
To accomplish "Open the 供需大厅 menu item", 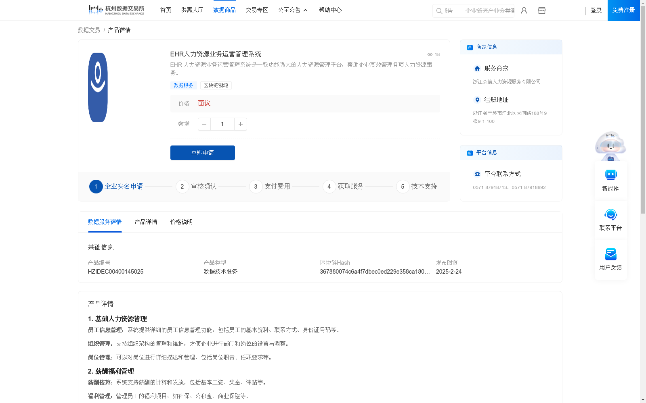I will 192,10.
